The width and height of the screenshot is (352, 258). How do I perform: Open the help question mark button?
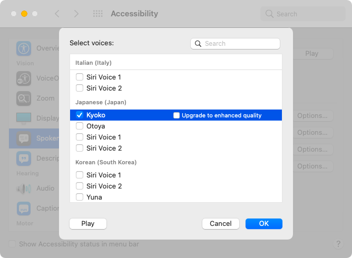tap(338, 244)
